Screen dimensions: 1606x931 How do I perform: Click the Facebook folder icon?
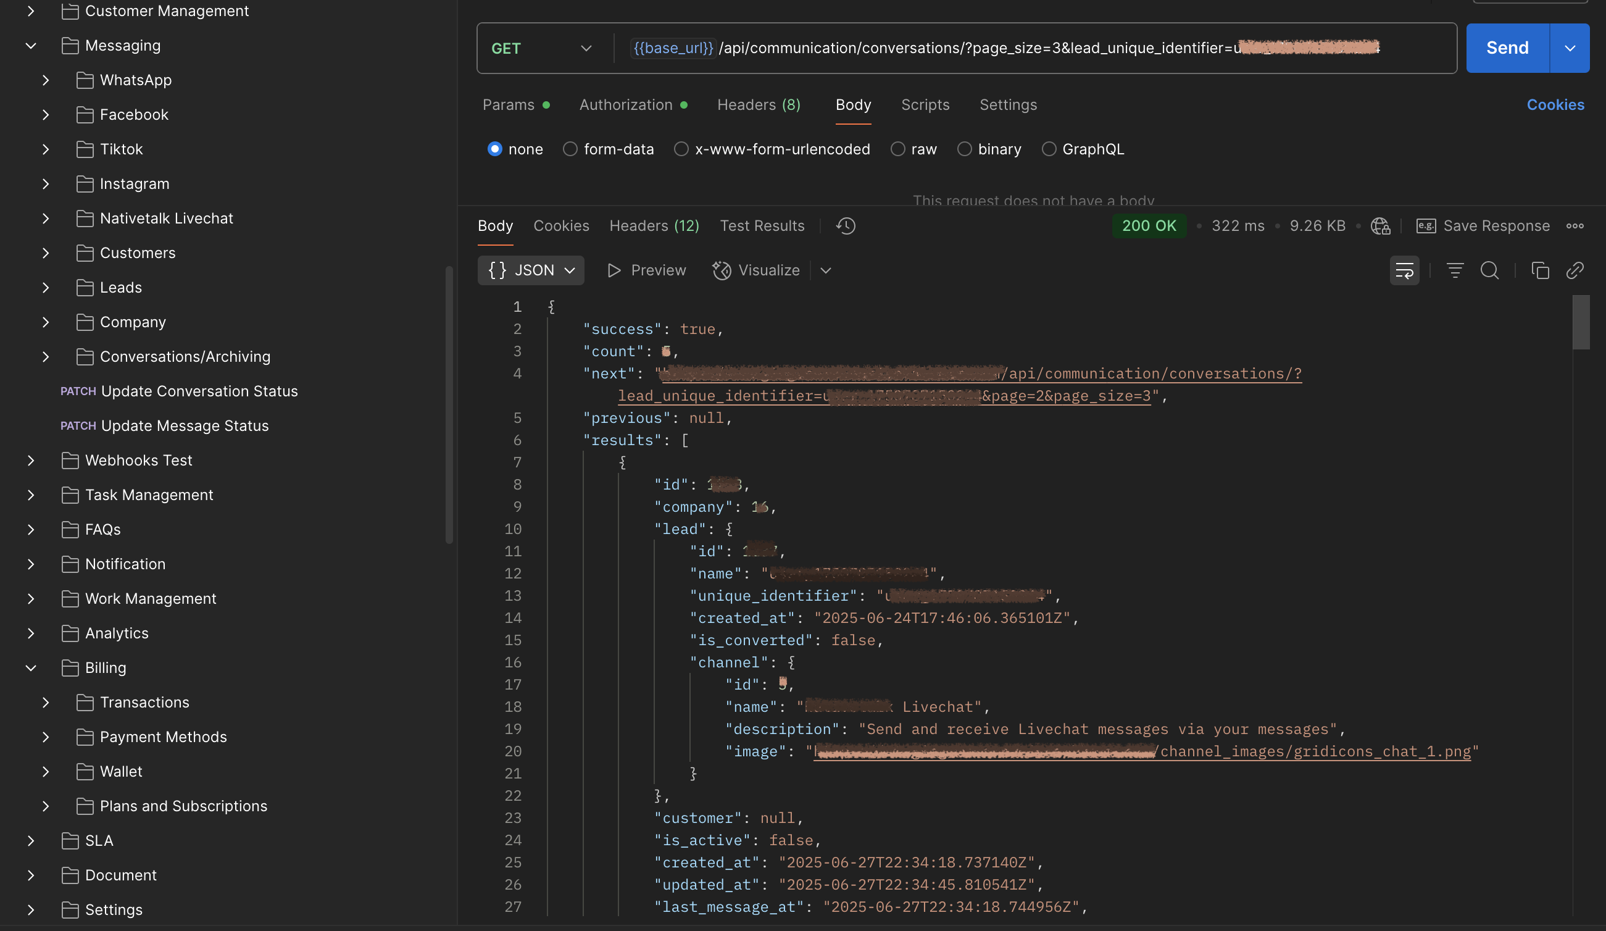(85, 115)
